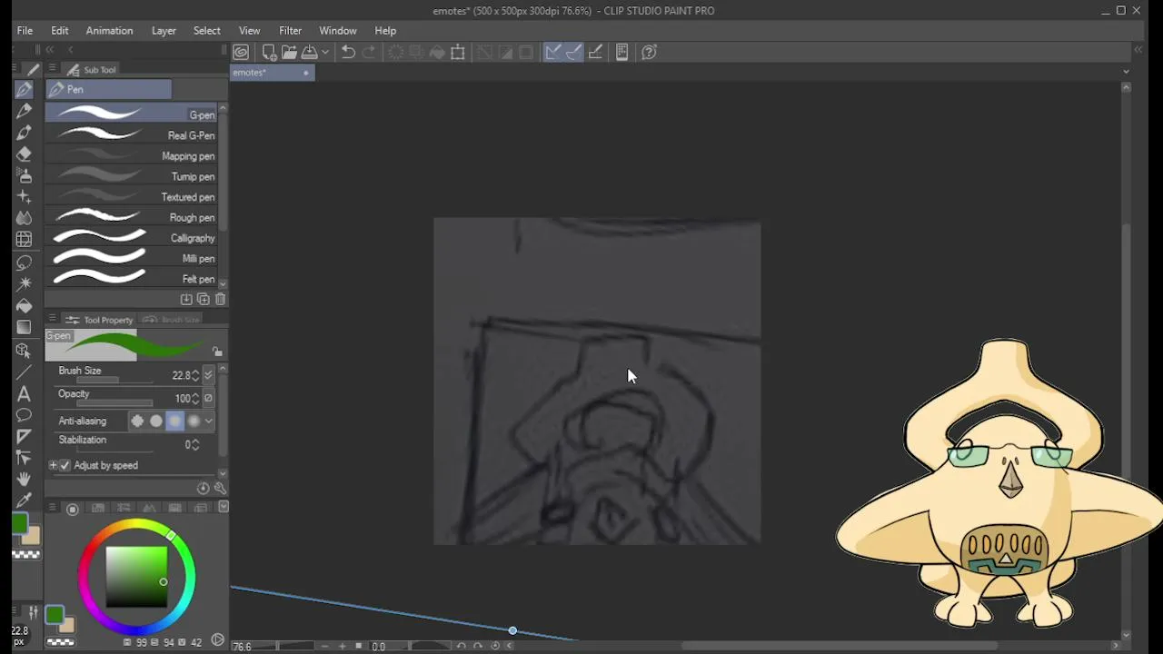Choose the middle anti-aliasing option
Screen dimensions: 1163x654
tap(175, 421)
